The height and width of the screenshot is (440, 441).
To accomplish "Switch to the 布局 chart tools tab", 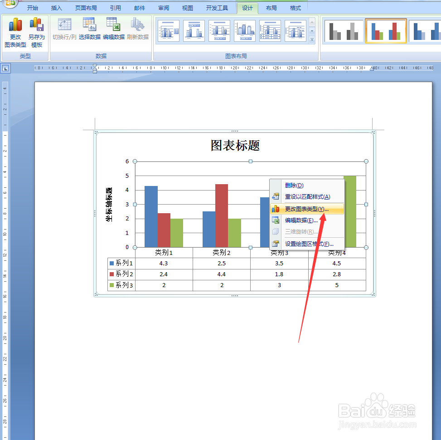I will point(271,8).
